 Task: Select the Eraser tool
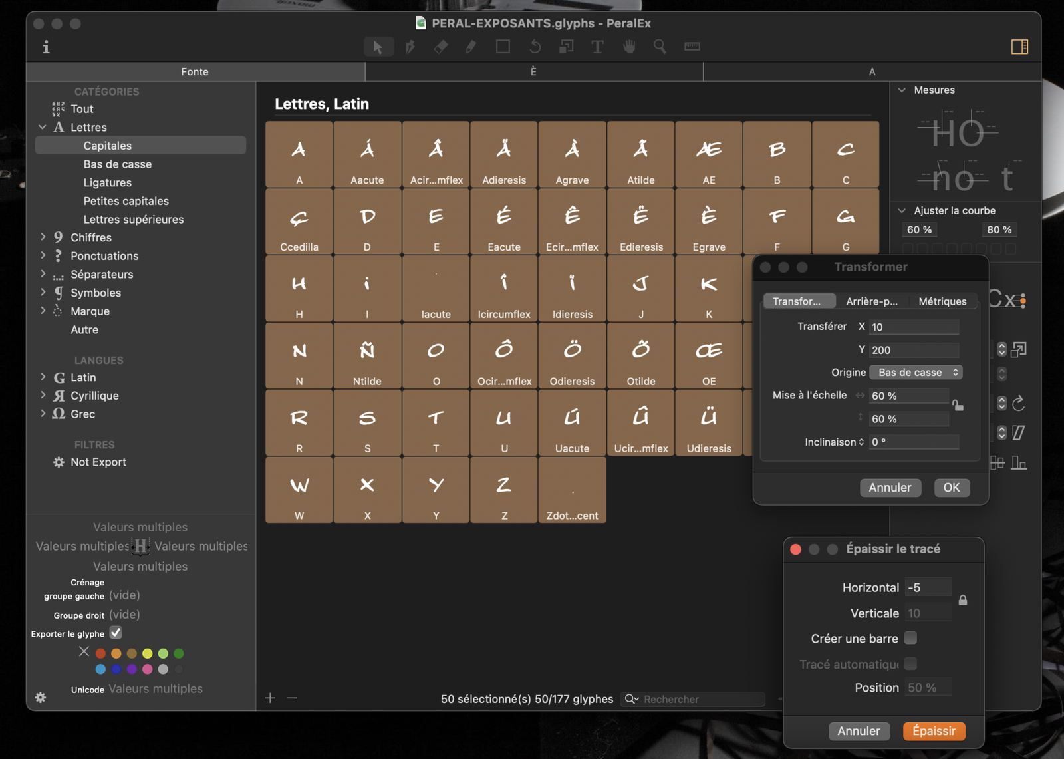[x=441, y=47]
